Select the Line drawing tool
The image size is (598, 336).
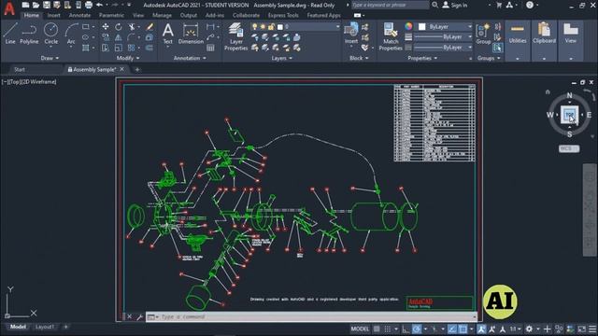point(10,34)
